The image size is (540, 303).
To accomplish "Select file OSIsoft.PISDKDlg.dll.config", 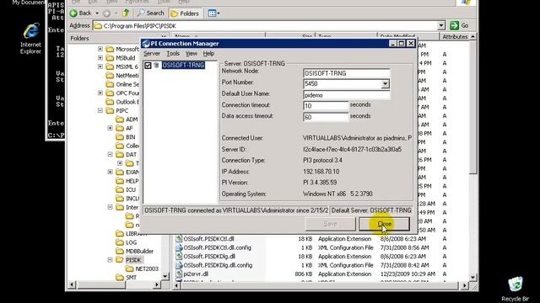I will pyautogui.click(x=218, y=265).
